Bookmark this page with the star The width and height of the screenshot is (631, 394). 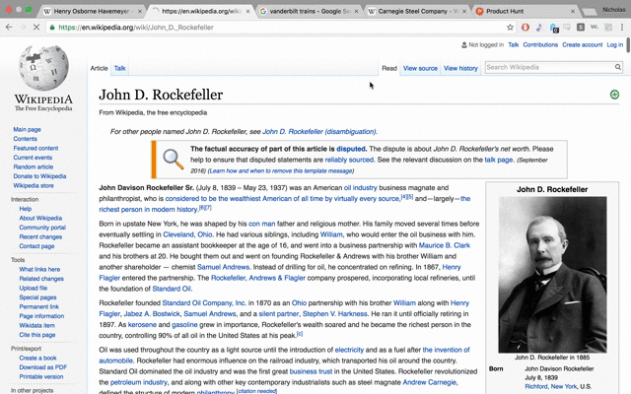[x=510, y=28]
